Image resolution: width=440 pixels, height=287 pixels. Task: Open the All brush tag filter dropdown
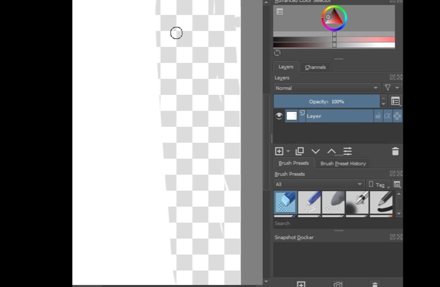(319, 184)
